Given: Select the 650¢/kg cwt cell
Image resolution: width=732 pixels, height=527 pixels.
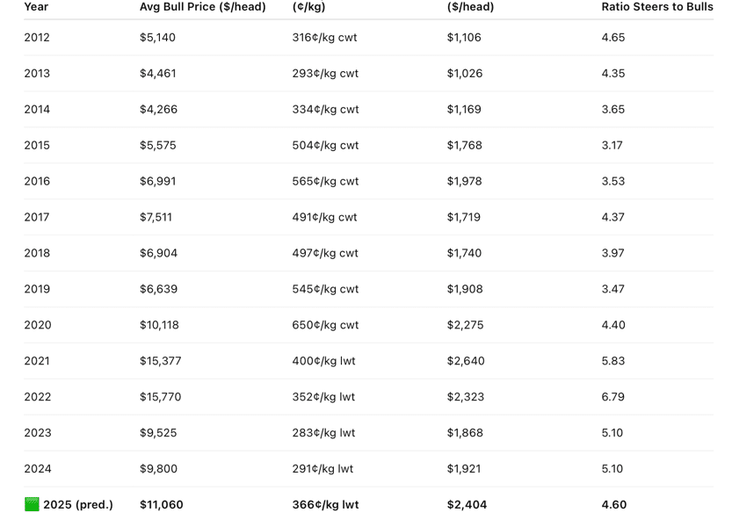Looking at the screenshot, I should 325,325.
